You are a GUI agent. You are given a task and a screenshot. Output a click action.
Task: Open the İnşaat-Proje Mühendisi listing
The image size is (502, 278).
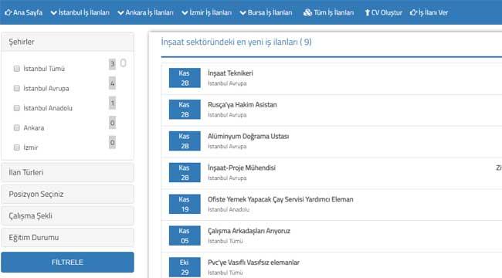coord(242,168)
